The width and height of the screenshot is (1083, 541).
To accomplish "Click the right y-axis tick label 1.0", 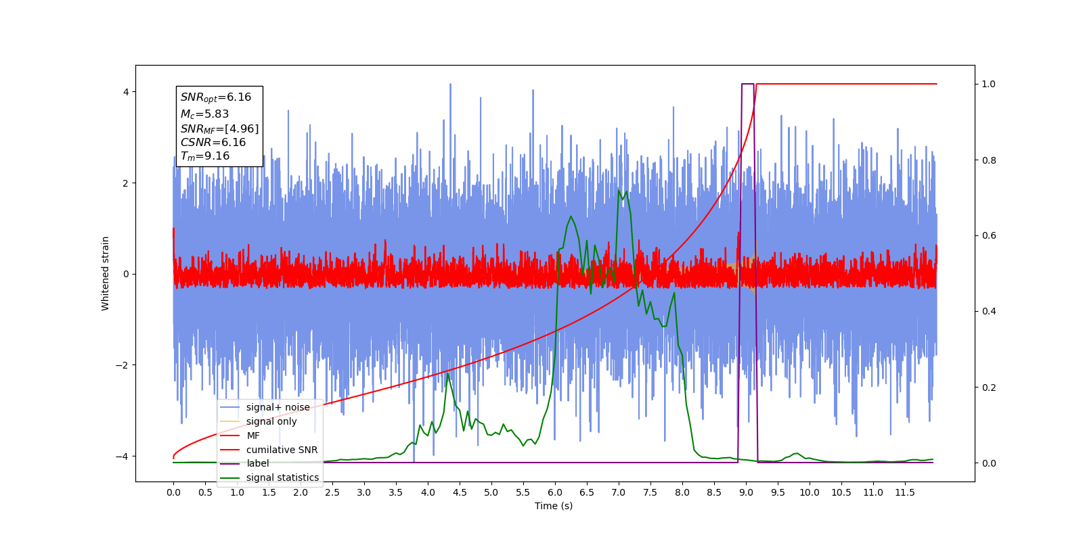I will coord(989,84).
